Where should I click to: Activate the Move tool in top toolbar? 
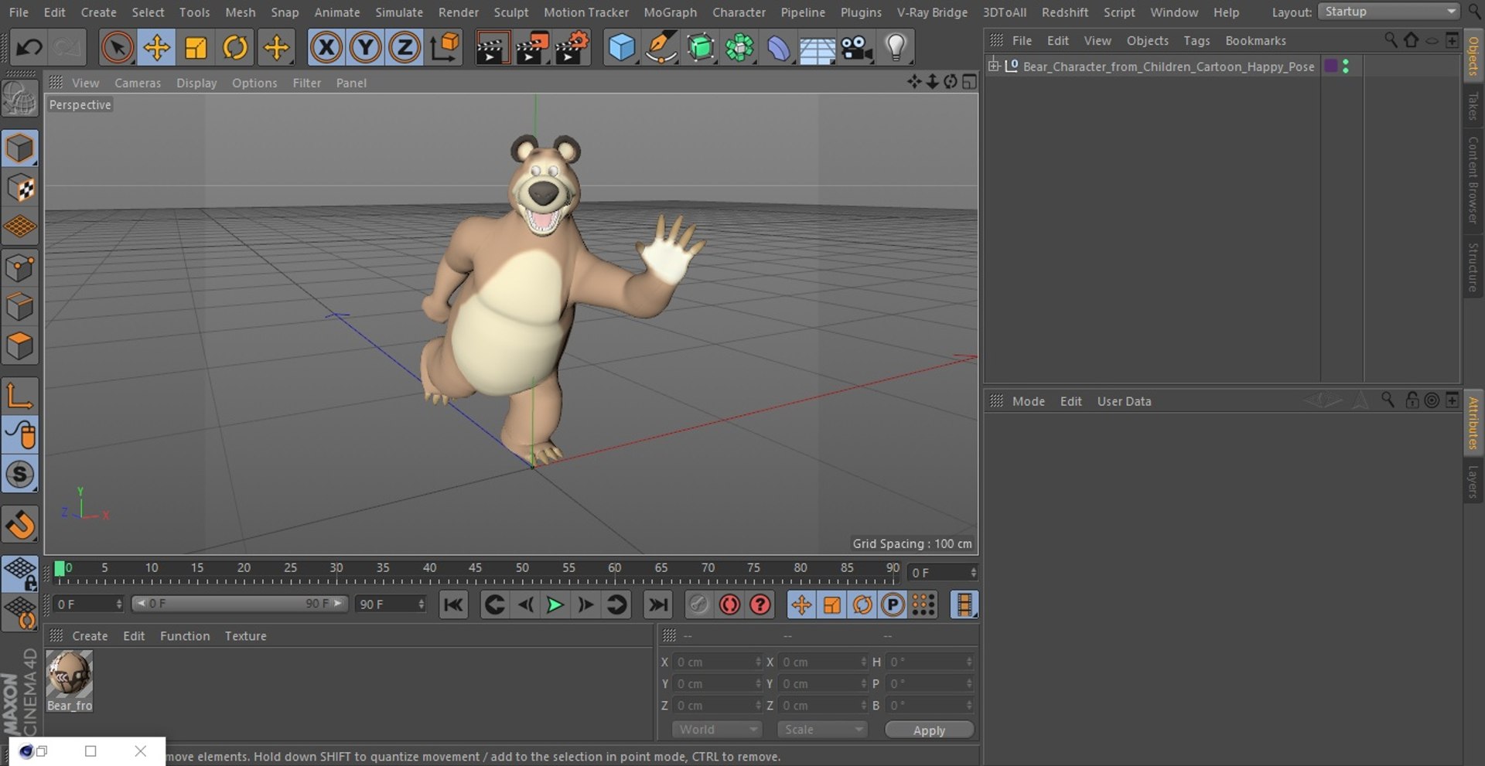point(156,48)
